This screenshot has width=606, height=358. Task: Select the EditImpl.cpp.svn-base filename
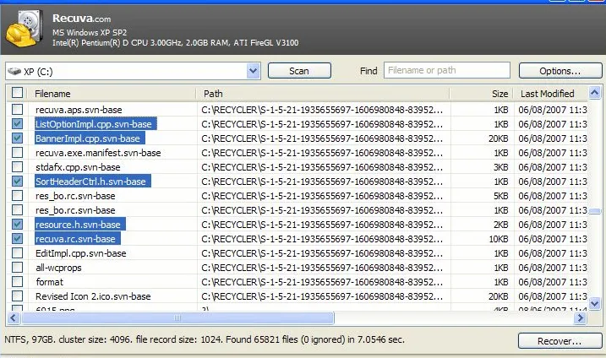[x=81, y=253]
